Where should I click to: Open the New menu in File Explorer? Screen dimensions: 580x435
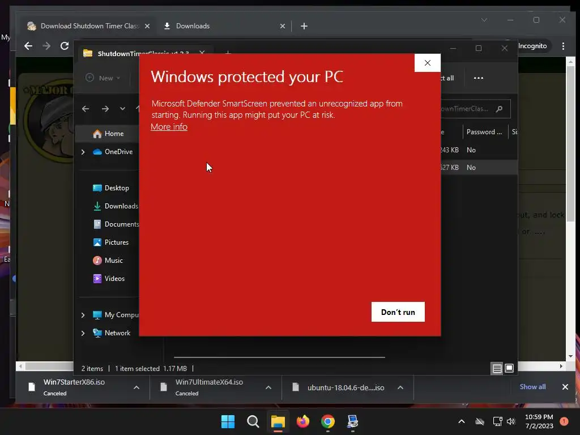(103, 78)
